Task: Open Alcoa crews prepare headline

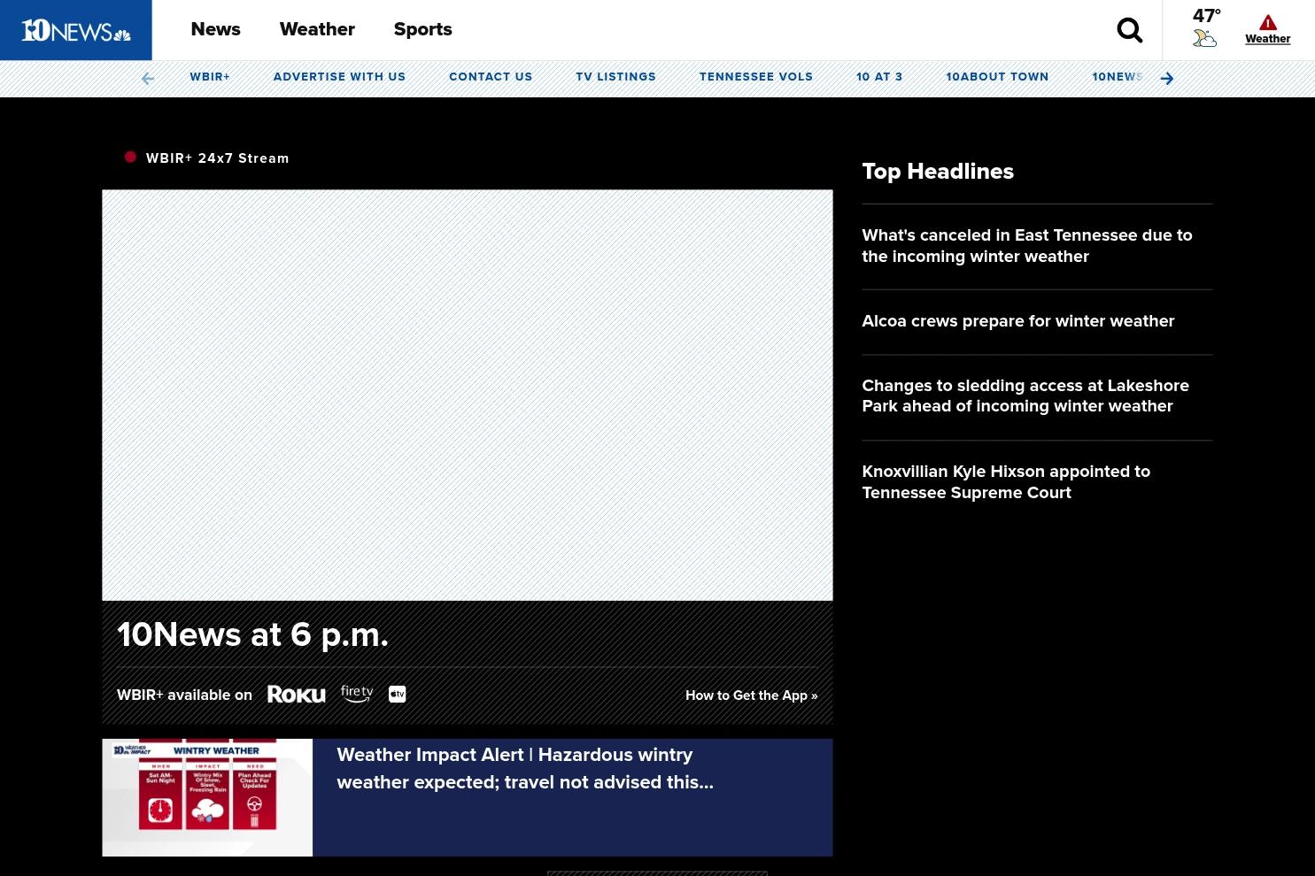Action: tap(1018, 321)
